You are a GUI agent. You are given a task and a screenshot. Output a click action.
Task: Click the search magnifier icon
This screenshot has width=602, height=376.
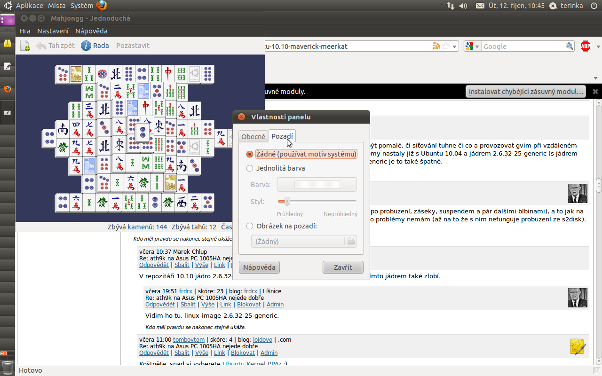[x=570, y=46]
